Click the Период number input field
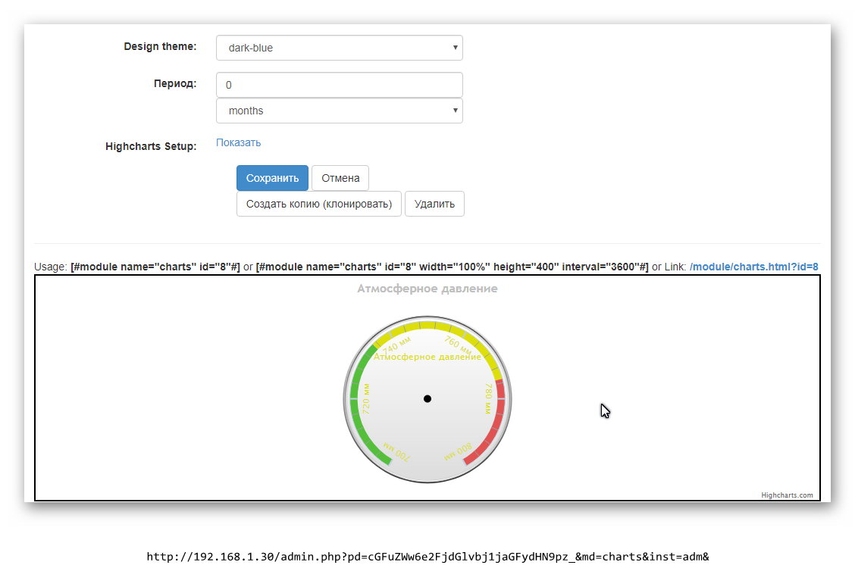855x587 pixels. (339, 85)
